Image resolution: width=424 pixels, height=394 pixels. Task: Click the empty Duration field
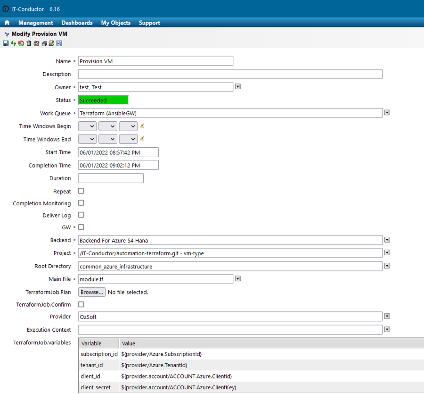click(111, 178)
